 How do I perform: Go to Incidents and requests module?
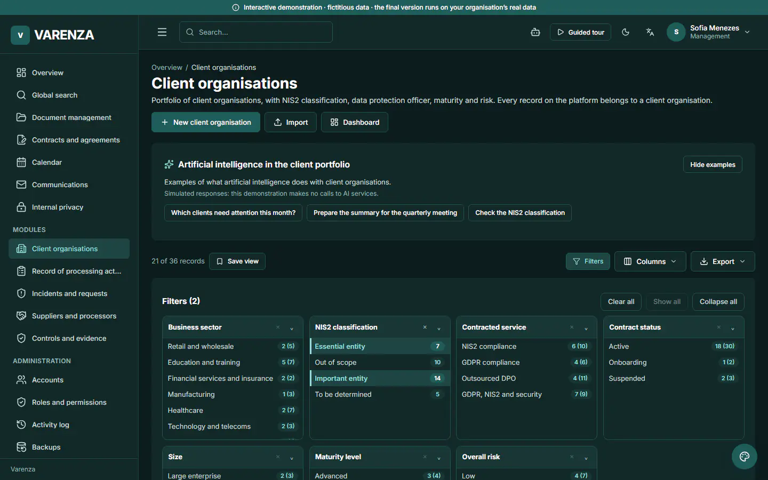coord(69,293)
